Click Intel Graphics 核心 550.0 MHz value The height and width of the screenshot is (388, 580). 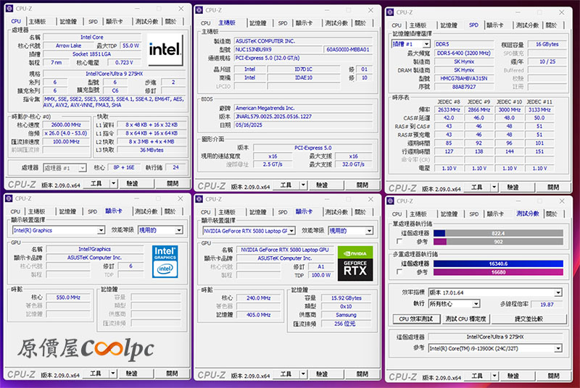68,298
